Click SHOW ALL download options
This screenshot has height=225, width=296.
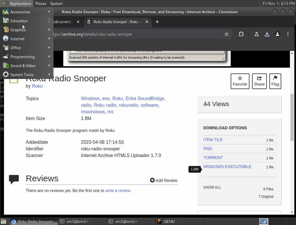[x=212, y=187]
